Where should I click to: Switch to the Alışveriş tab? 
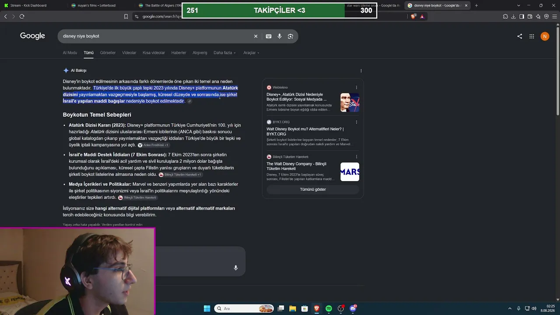pos(200,53)
